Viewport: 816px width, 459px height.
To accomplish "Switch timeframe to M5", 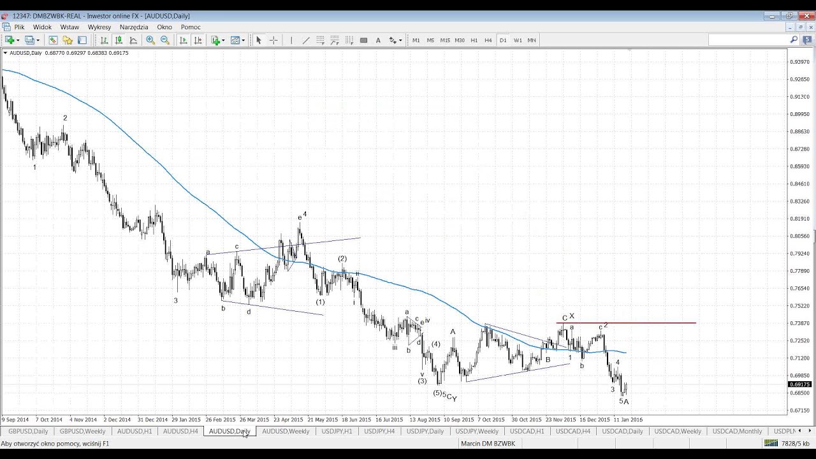I will point(430,40).
